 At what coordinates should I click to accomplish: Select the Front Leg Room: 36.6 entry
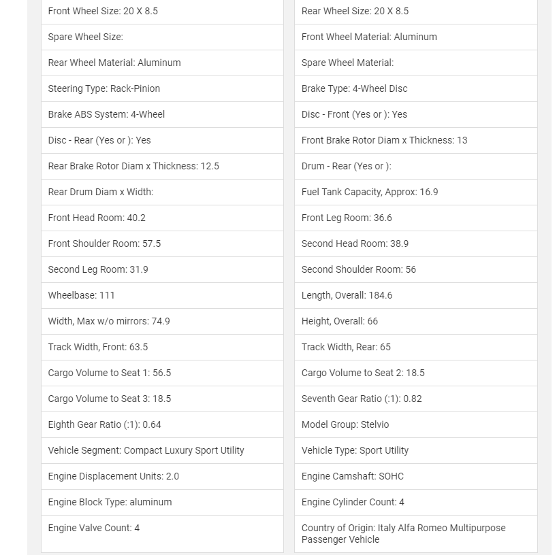click(347, 218)
